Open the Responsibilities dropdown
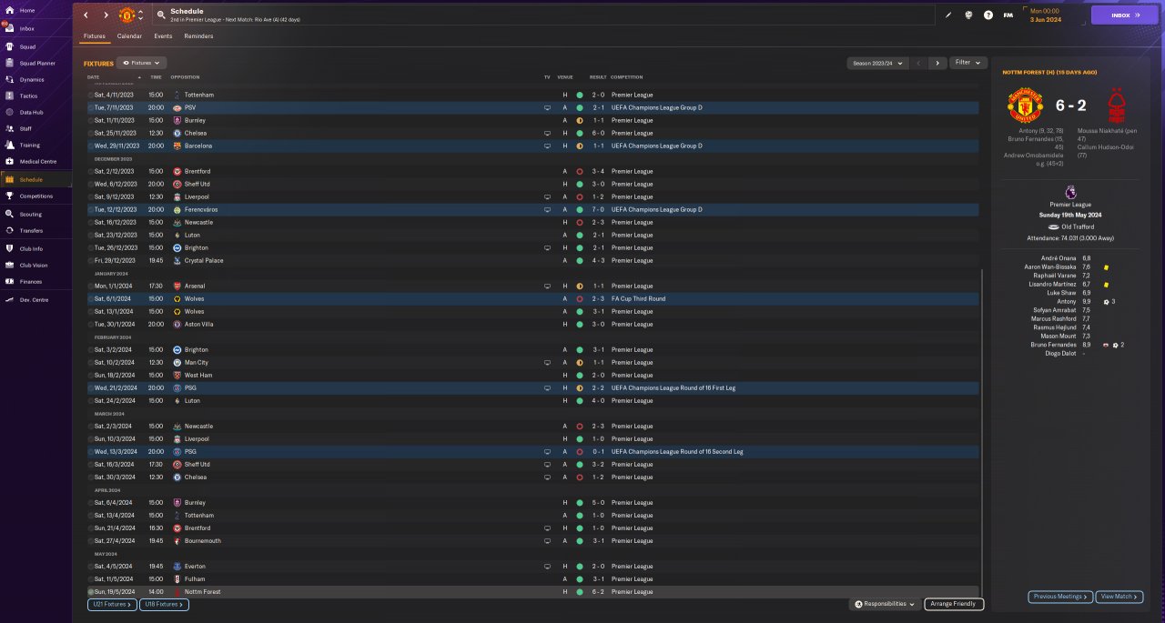 [886, 604]
